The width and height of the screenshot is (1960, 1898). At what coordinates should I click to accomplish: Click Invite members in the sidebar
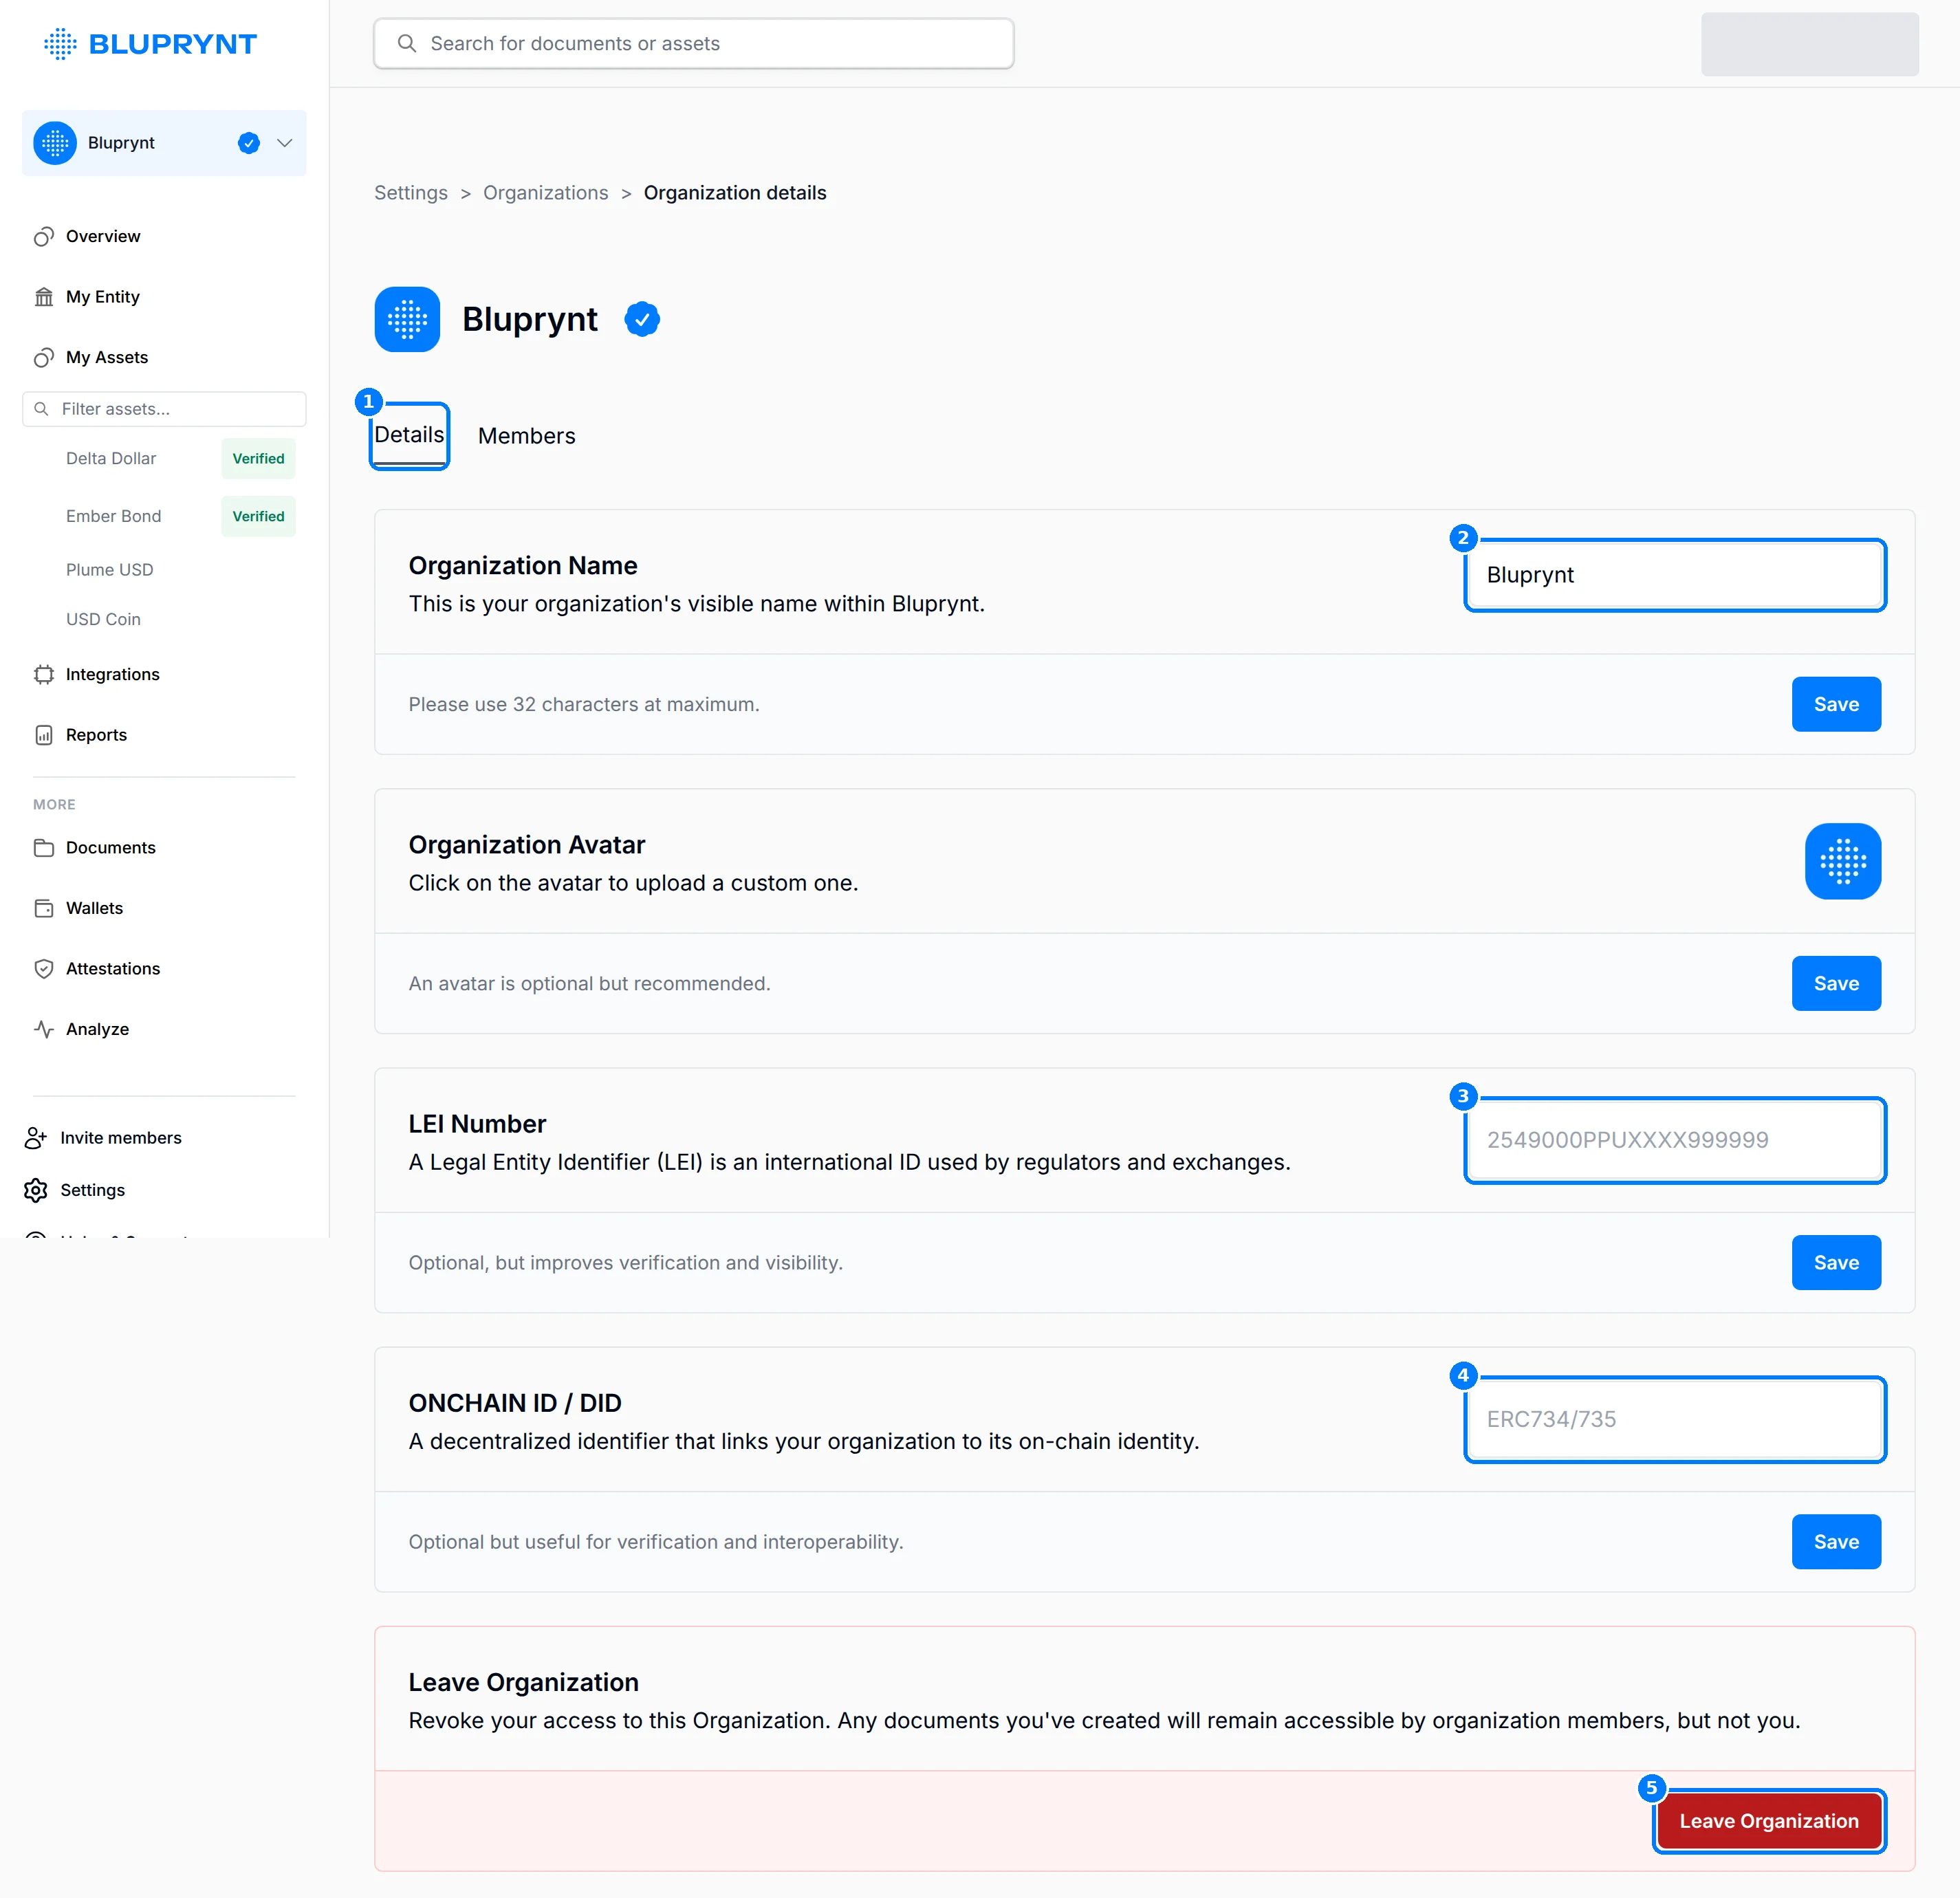(103, 1138)
